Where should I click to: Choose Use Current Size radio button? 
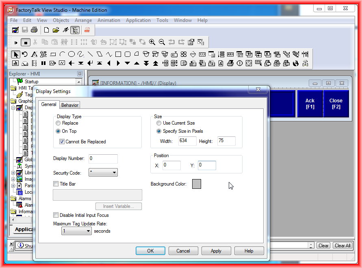click(x=159, y=123)
